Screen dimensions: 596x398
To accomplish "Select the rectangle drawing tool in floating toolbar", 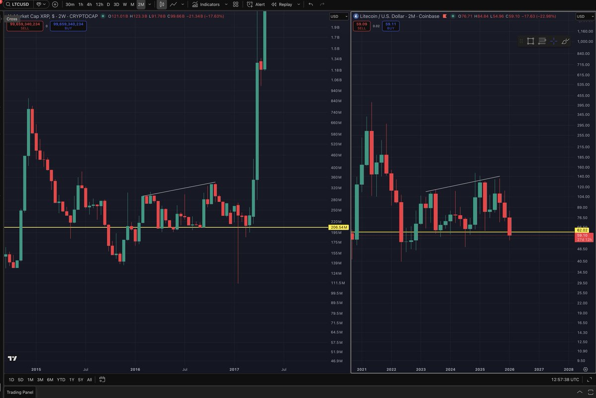I will coord(530,42).
